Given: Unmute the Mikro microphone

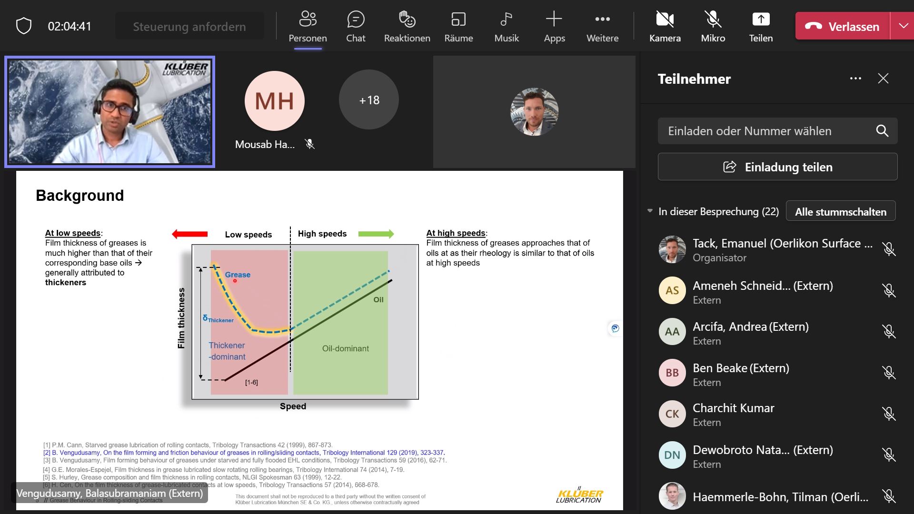Looking at the screenshot, I should [x=713, y=27].
